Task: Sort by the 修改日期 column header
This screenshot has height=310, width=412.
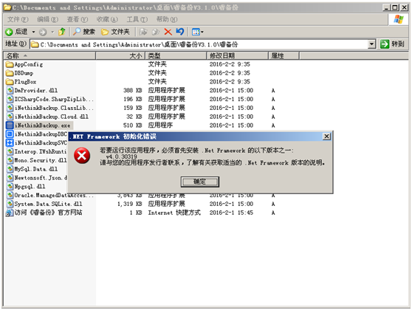Action: point(237,55)
